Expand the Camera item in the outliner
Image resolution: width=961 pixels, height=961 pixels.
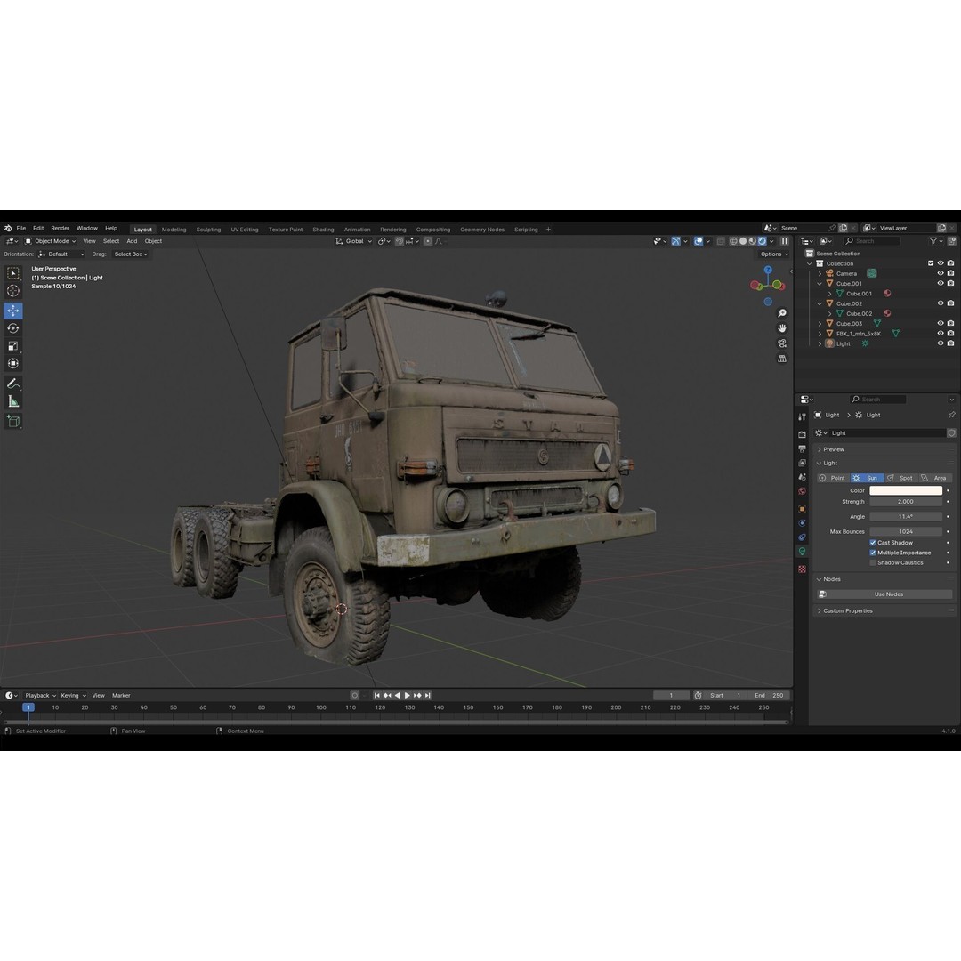pos(820,273)
